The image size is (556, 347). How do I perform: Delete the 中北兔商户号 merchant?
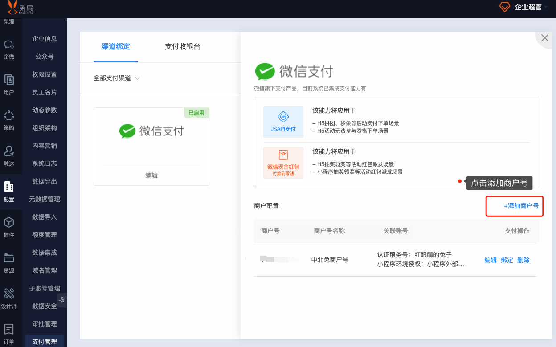523,260
